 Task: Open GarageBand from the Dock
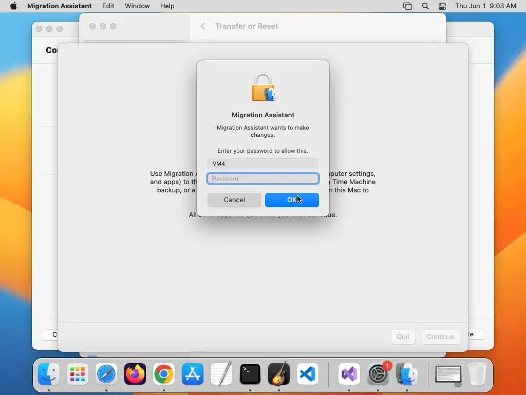(279, 374)
